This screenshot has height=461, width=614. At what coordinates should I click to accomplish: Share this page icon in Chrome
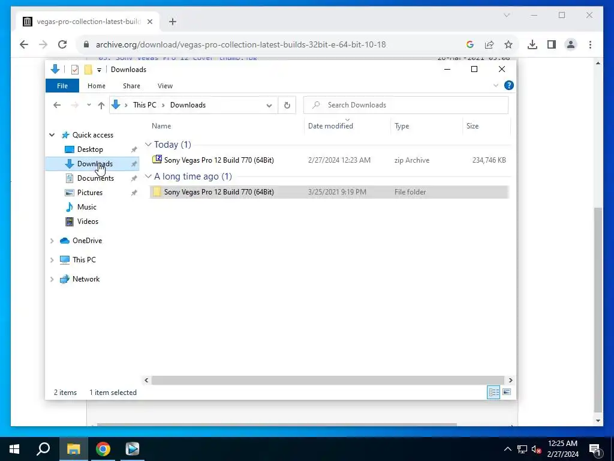tap(489, 44)
